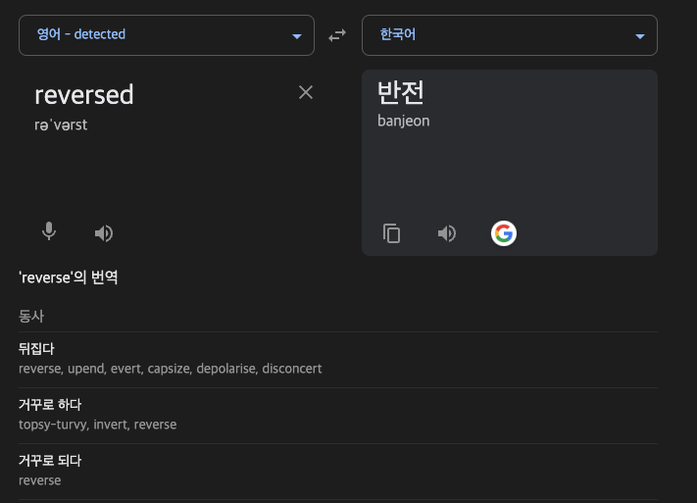Viewport: 697px width, 503px height.
Task: Click 'invert' back-translation
Action: point(111,425)
